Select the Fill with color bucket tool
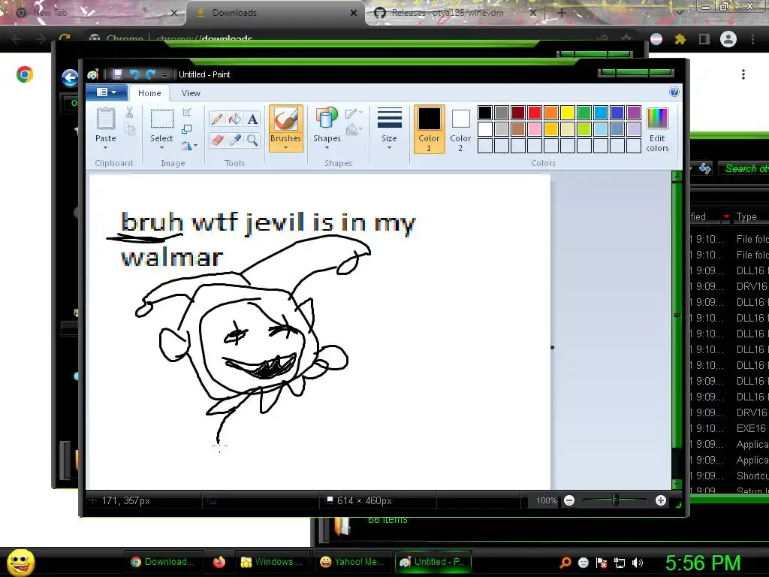The width and height of the screenshot is (769, 577). tap(234, 119)
